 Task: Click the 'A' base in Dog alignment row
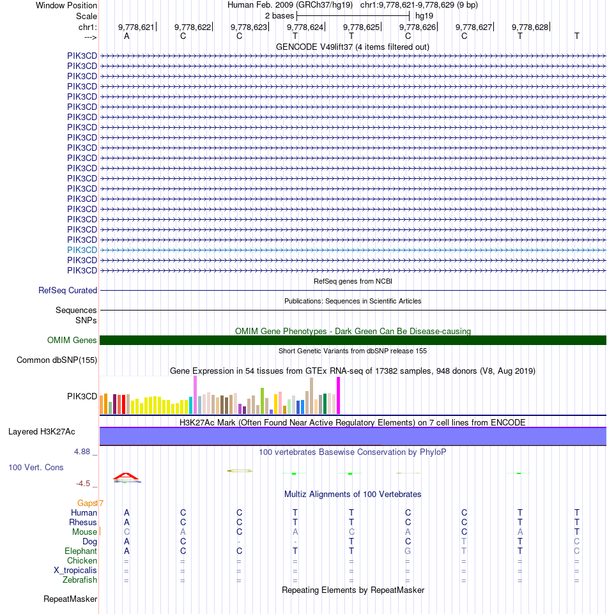click(127, 542)
